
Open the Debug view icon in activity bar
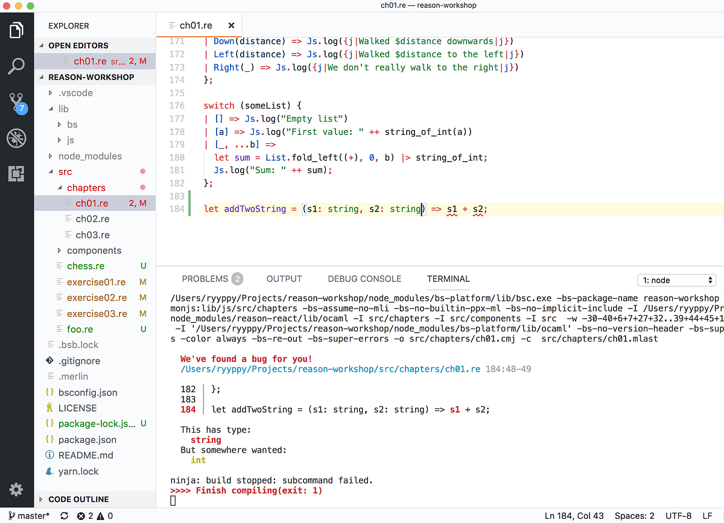coord(16,138)
